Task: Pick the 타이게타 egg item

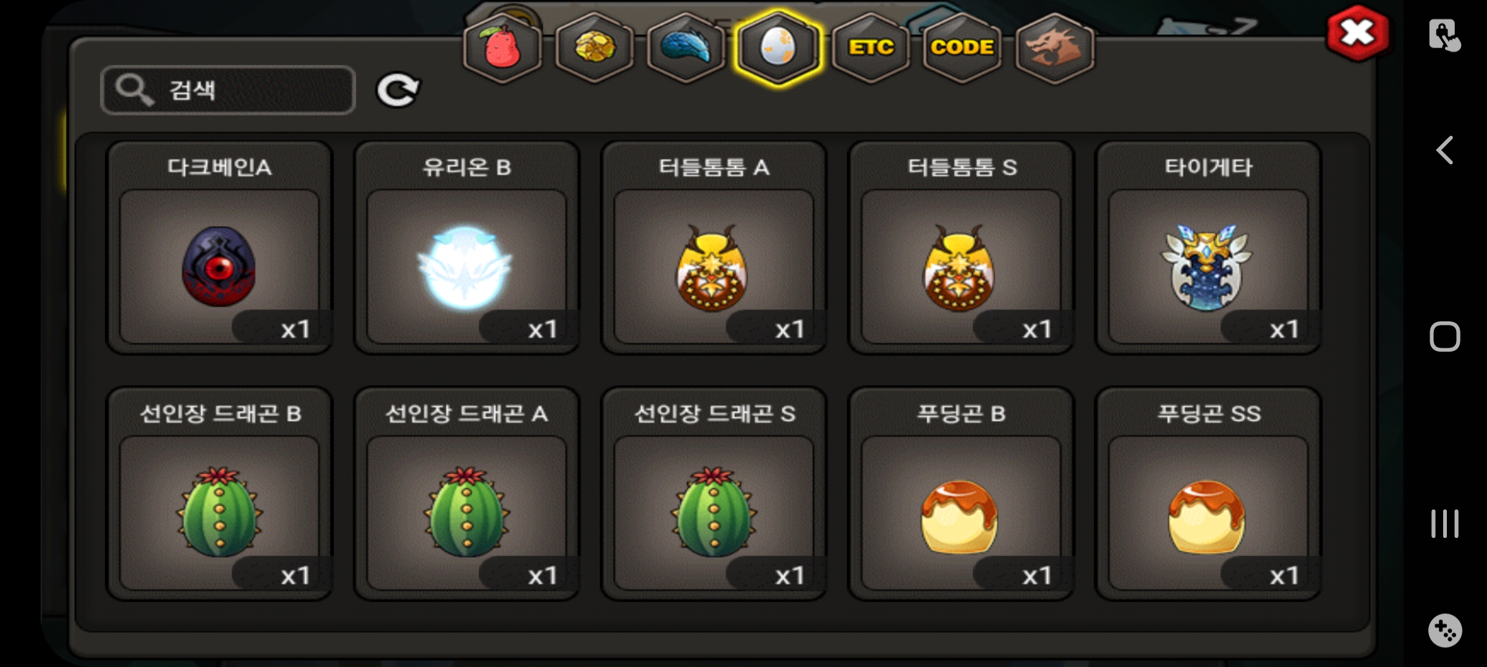Action: coord(1208,248)
